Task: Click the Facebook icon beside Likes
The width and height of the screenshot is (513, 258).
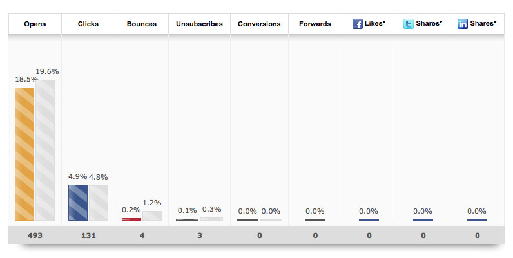Action: (x=357, y=24)
